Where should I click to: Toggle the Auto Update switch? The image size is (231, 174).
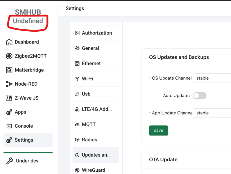200,96
